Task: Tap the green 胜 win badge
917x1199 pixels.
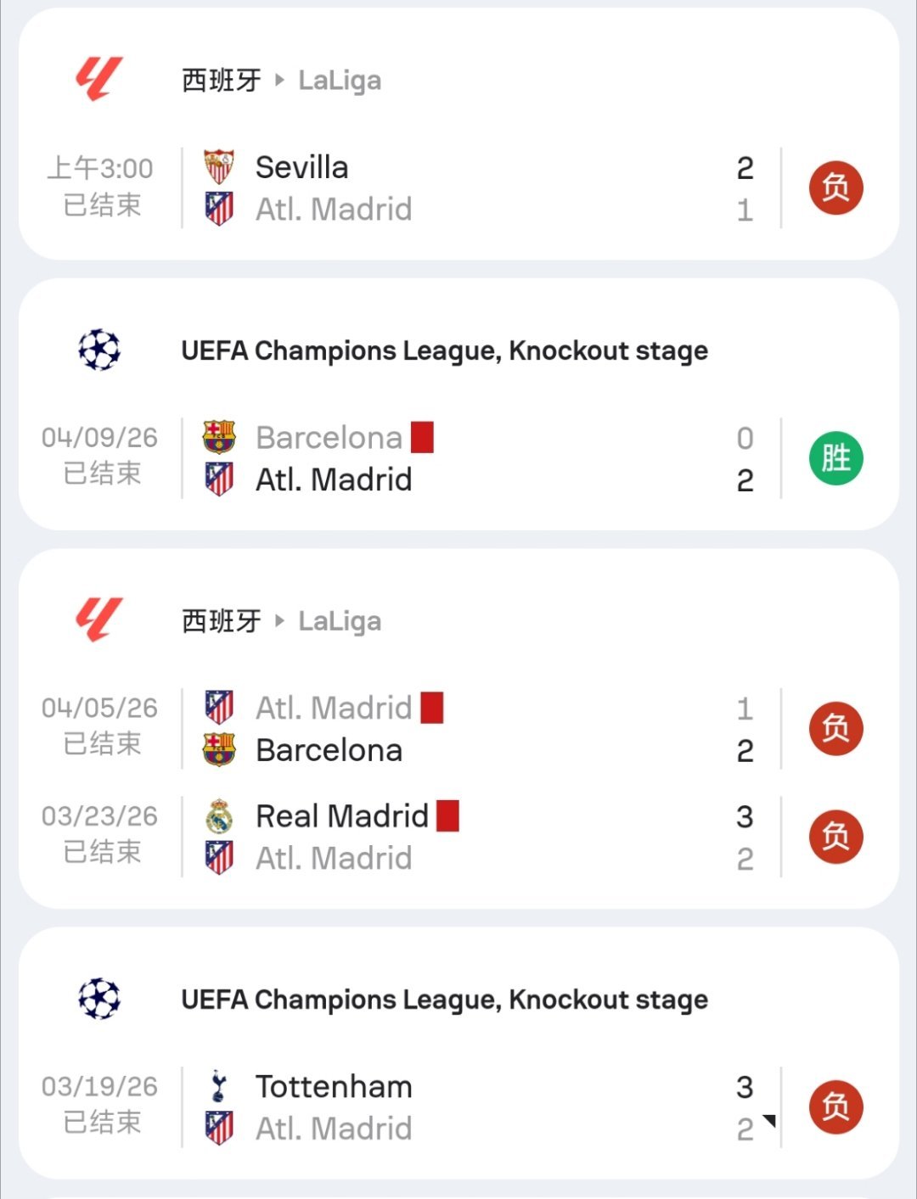Action: 835,459
